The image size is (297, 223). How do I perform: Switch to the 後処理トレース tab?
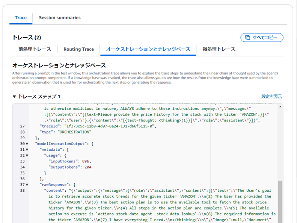(219, 49)
